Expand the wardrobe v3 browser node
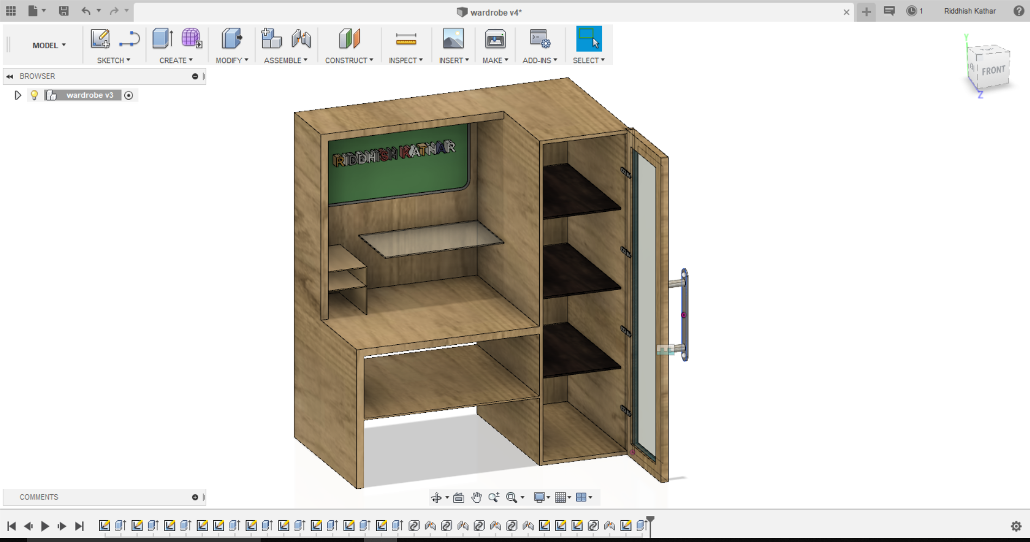Viewport: 1030px width, 542px height. pyautogui.click(x=18, y=96)
